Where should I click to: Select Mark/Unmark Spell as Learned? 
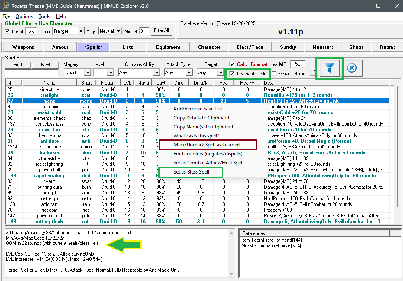206,145
